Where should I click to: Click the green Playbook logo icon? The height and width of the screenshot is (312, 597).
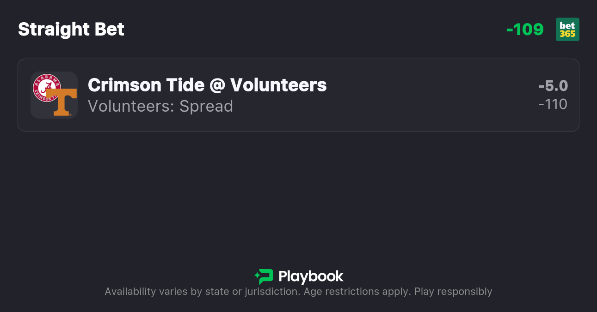[264, 276]
